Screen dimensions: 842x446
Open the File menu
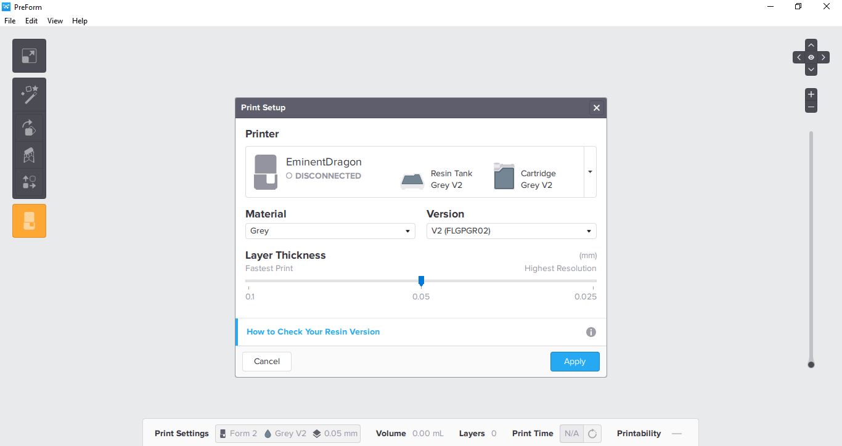[10, 21]
